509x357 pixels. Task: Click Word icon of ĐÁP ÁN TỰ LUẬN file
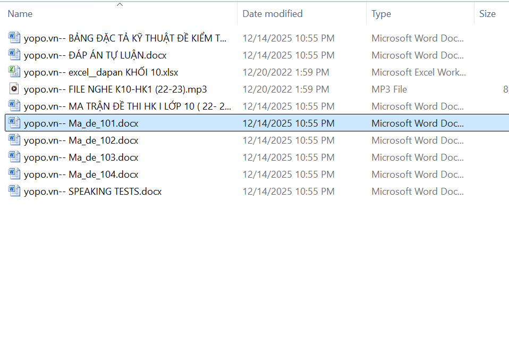(x=14, y=55)
